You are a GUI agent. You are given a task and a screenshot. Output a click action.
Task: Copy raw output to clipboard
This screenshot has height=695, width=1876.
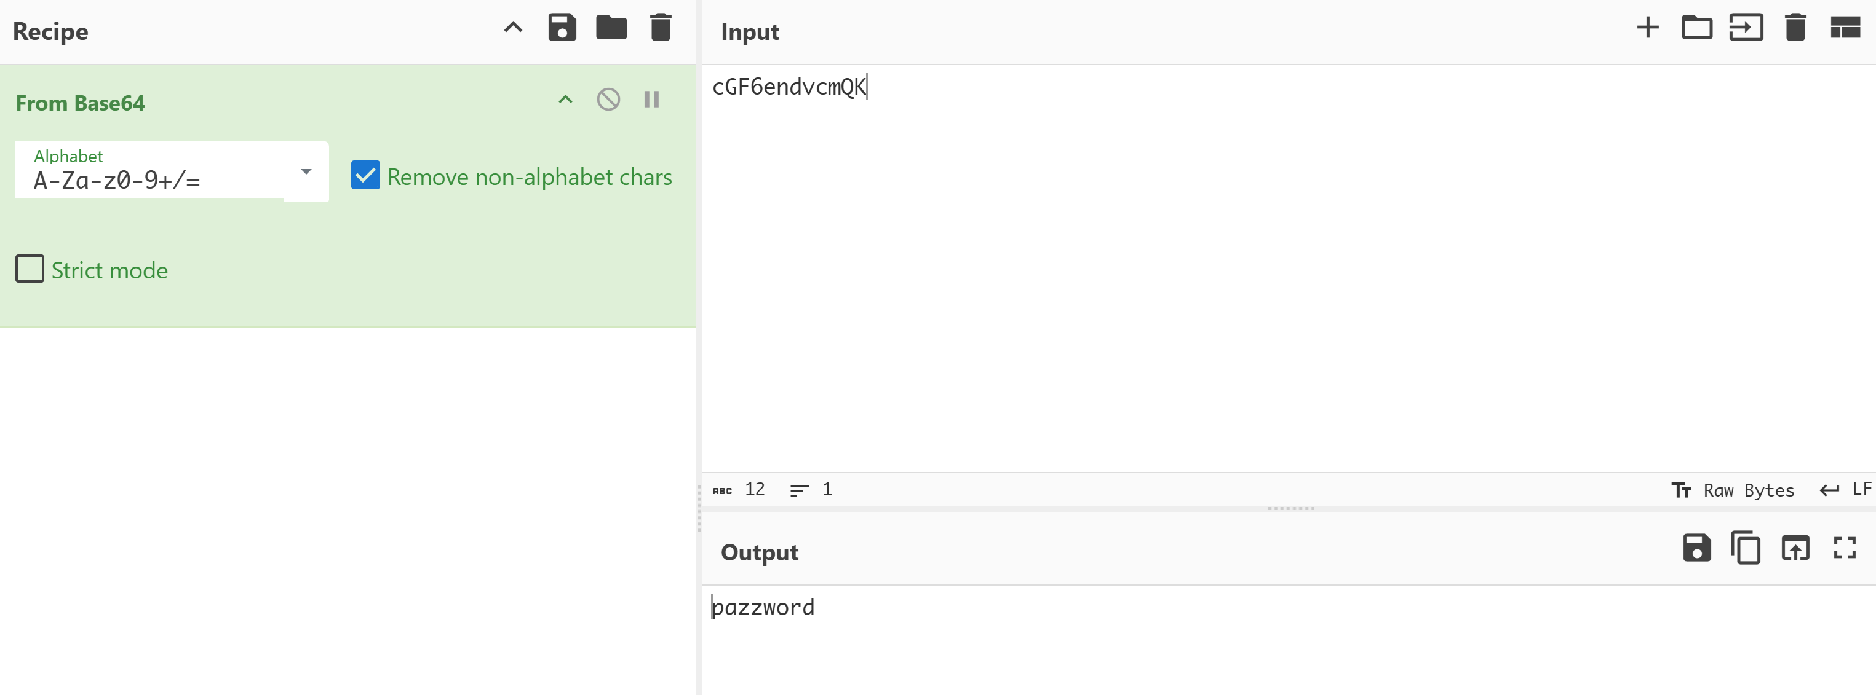coord(1746,548)
